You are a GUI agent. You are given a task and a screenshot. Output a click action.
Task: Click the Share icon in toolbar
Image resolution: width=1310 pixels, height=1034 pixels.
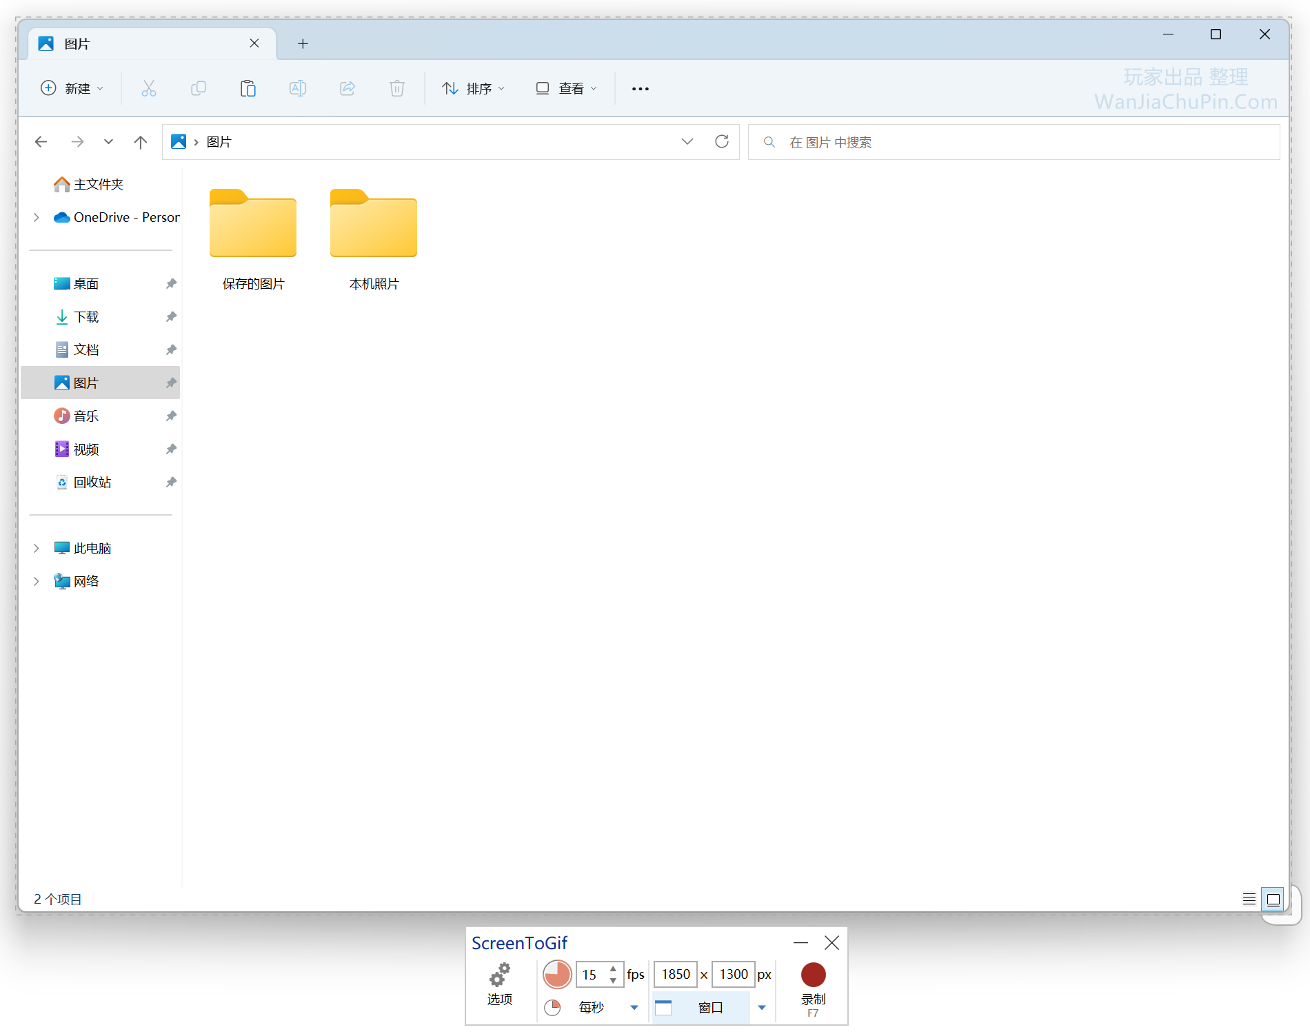tap(347, 88)
